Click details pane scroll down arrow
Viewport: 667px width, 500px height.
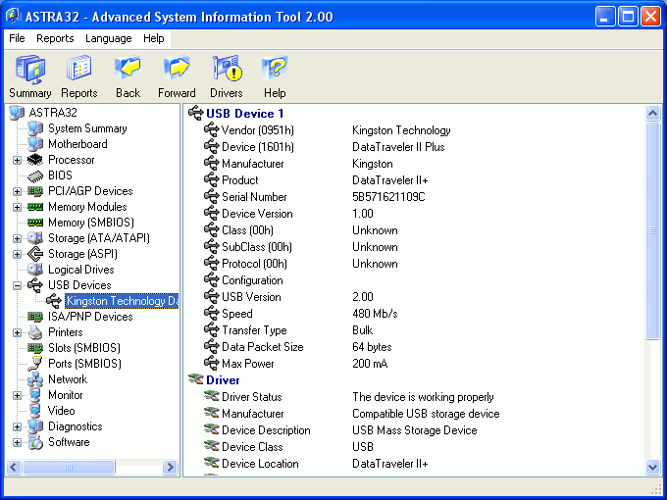click(x=652, y=467)
